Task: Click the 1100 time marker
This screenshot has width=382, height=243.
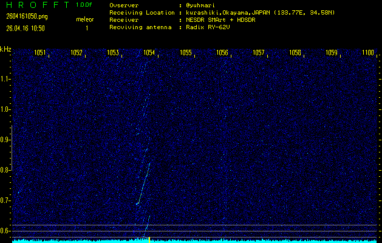Action: click(368, 53)
